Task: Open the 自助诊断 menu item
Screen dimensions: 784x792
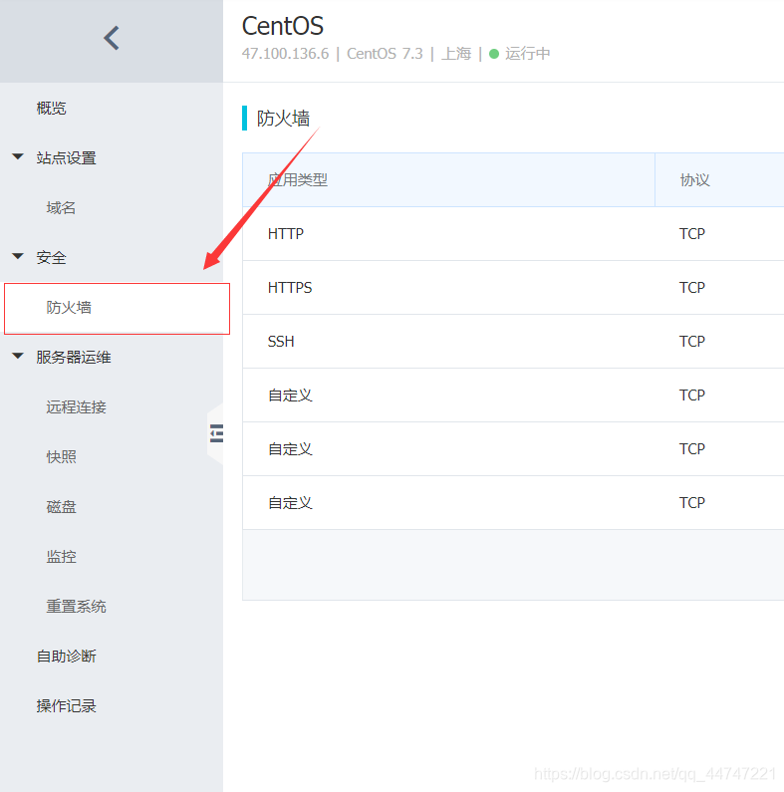Action: (x=66, y=657)
